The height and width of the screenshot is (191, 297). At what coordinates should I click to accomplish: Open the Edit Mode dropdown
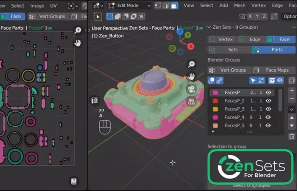[x=130, y=6]
